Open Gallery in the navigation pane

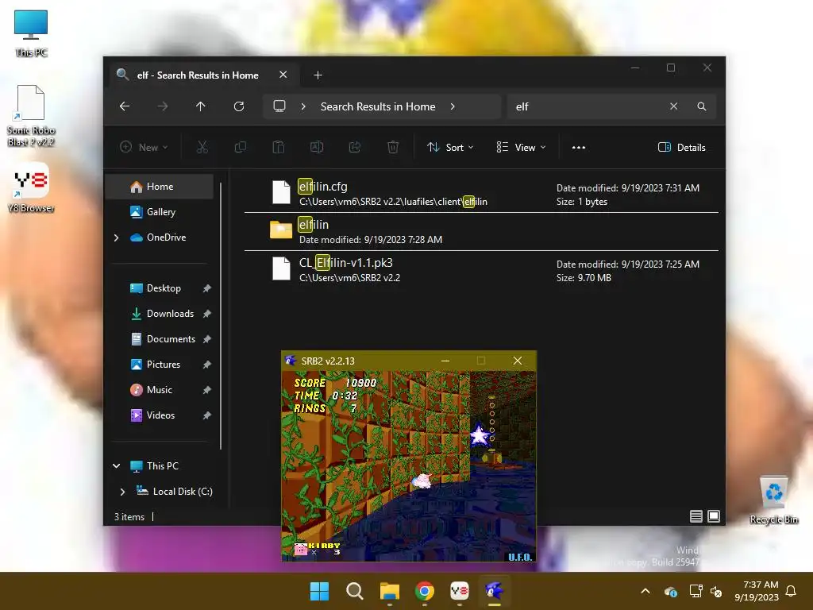click(160, 211)
